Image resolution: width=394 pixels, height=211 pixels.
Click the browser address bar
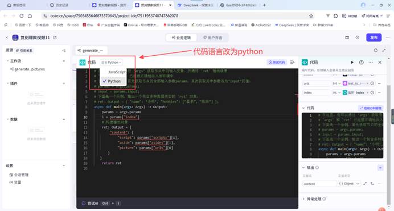[x=176, y=16]
